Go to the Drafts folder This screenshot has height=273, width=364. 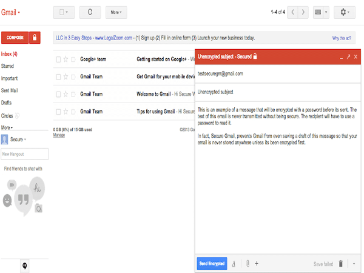[7, 103]
